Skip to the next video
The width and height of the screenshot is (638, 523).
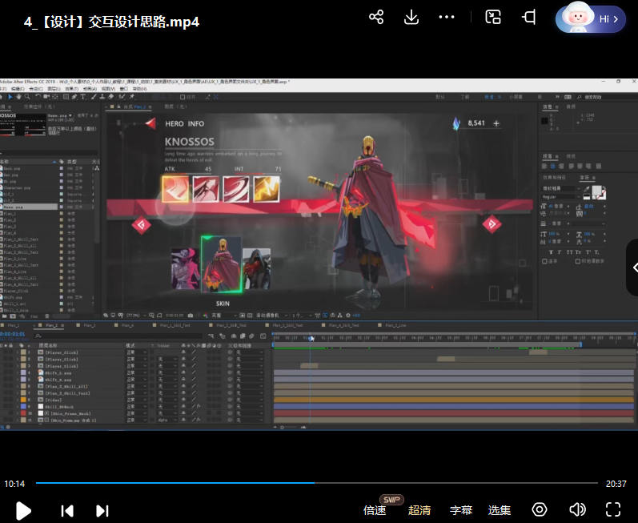102,510
